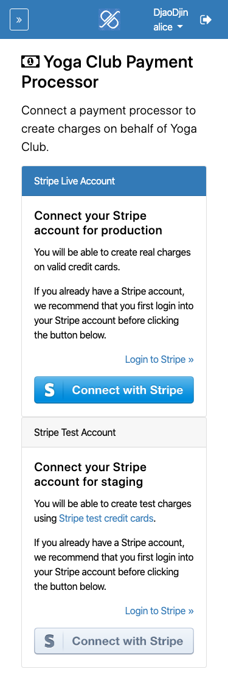Click the 'account for staging' heading

[90, 474]
